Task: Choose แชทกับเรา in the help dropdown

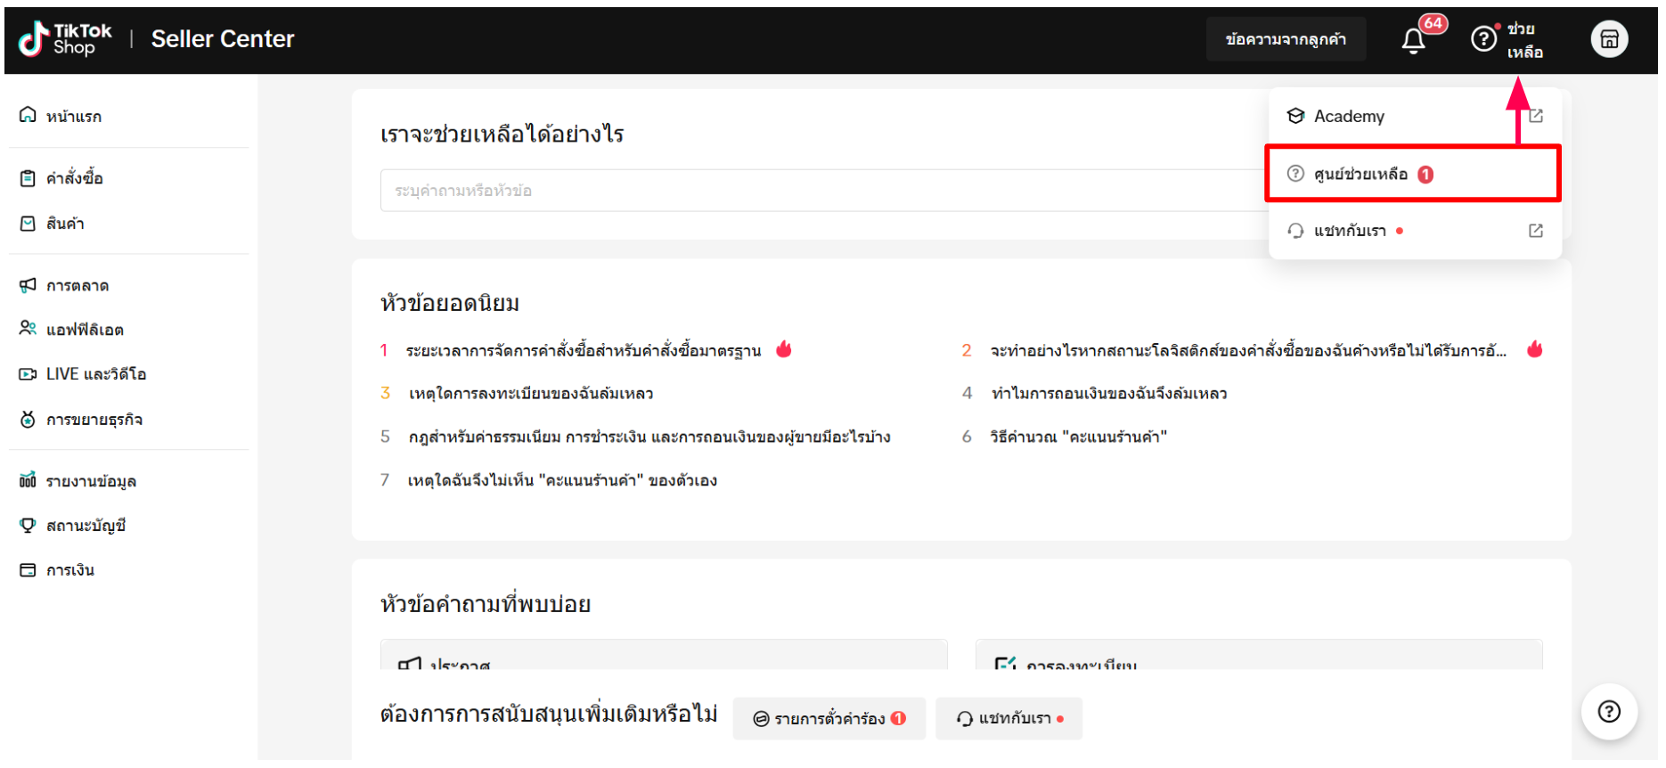Action: click(x=1350, y=231)
